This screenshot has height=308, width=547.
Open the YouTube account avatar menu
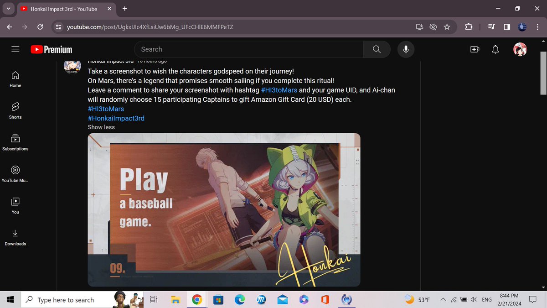point(520,49)
